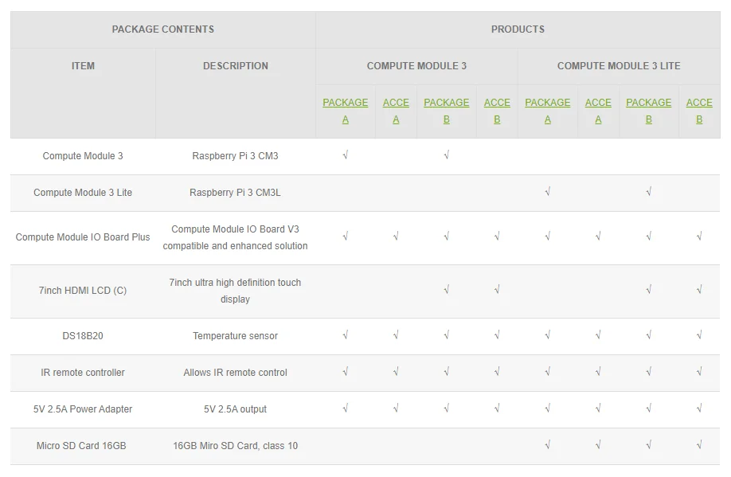Select the '5V 2.5A Power Adapter' item cell
The height and width of the screenshot is (477, 731).
click(x=83, y=409)
